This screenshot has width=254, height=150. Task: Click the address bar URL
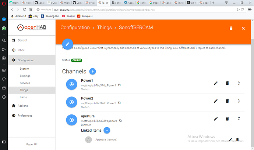[x=104, y=10]
